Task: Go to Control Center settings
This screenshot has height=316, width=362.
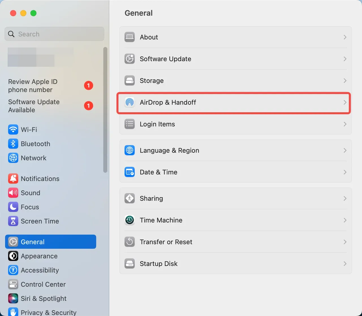Action: coord(51,284)
